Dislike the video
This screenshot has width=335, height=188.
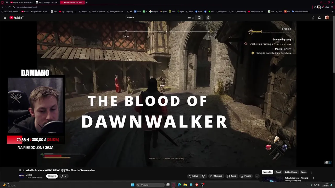[x=203, y=176]
